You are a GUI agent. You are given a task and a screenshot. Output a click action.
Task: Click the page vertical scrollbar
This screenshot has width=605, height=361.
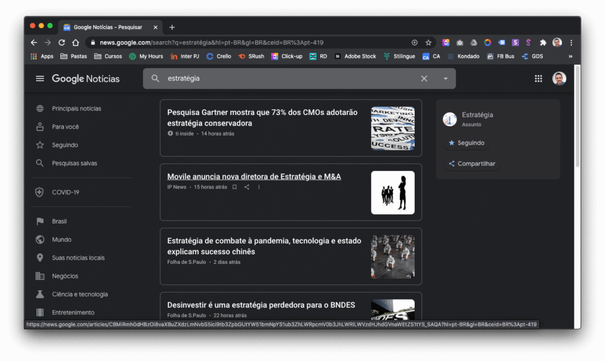point(577,116)
